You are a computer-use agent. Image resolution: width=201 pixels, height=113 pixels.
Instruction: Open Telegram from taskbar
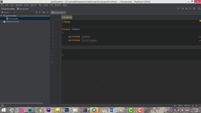pyautogui.click(x=94, y=110)
